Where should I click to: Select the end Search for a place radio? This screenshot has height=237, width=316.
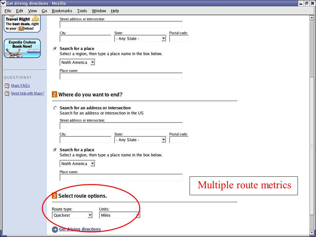[55, 150]
